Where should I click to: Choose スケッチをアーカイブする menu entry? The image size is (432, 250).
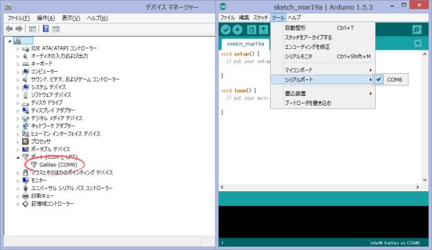point(323,37)
